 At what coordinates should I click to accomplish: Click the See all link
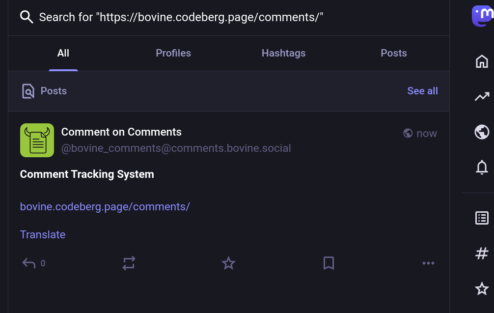[x=422, y=91]
